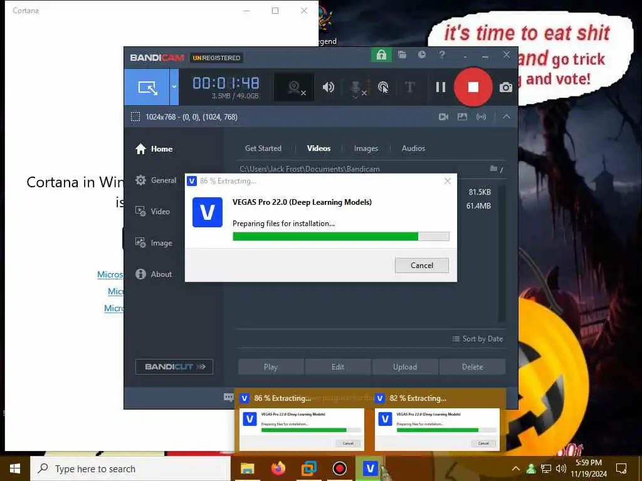The width and height of the screenshot is (642, 481).
Task: Select video recording mode icon
Action: pos(443,117)
